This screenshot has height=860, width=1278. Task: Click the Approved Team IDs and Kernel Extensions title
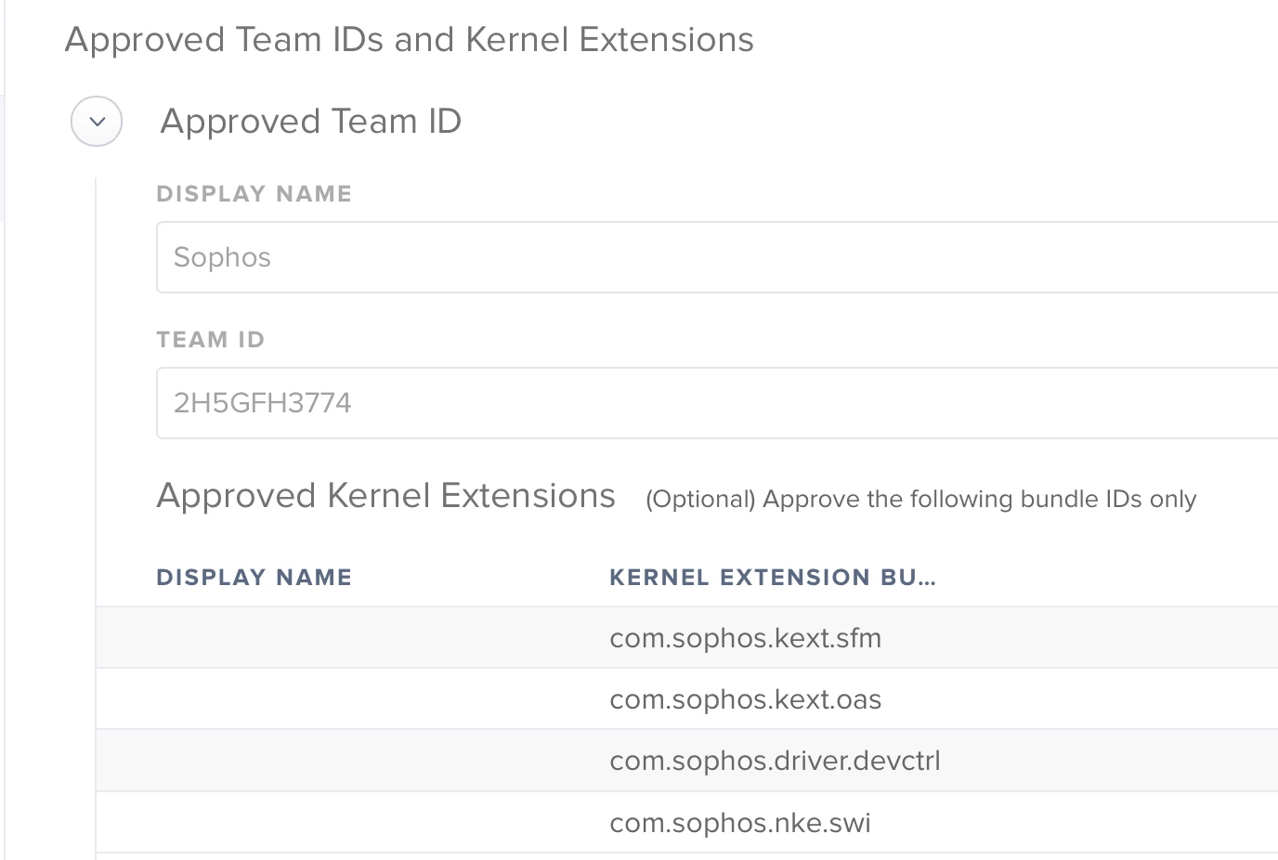point(410,40)
